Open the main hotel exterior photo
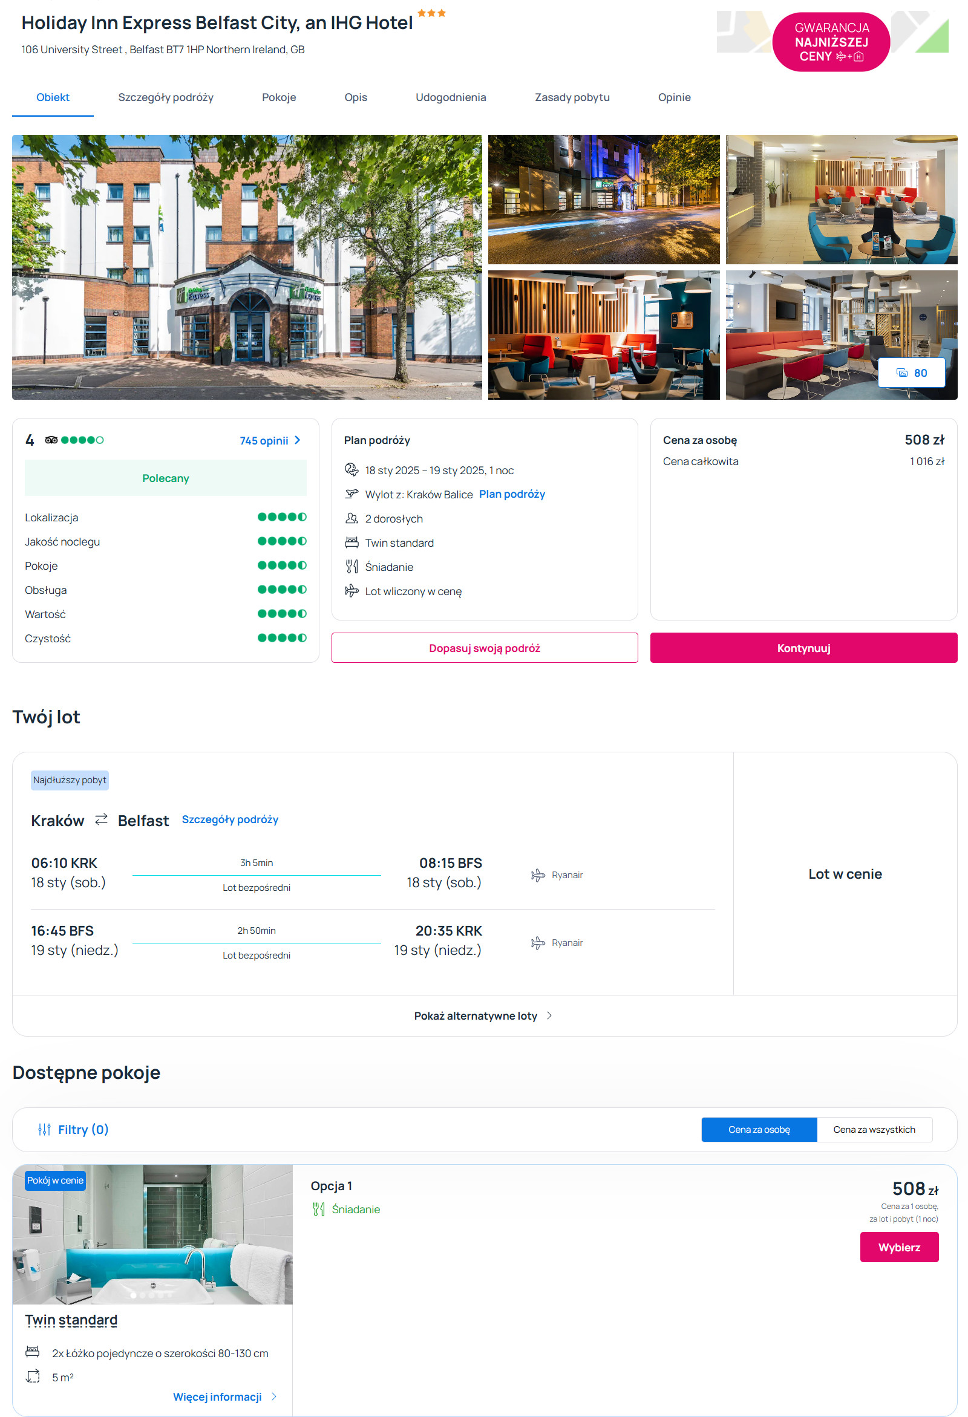This screenshot has height=1417, width=968. 247,267
